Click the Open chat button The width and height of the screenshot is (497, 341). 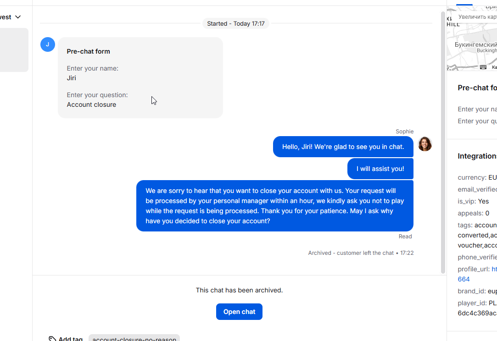[239, 312]
